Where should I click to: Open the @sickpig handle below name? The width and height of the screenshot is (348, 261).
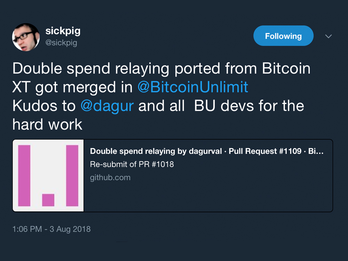coord(61,43)
